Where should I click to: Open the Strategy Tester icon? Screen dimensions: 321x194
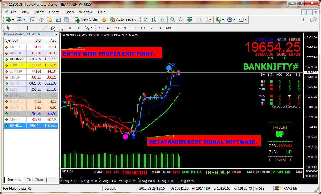[x=67, y=20]
